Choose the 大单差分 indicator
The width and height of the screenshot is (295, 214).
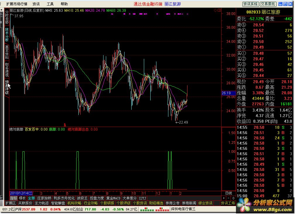pos(130,198)
